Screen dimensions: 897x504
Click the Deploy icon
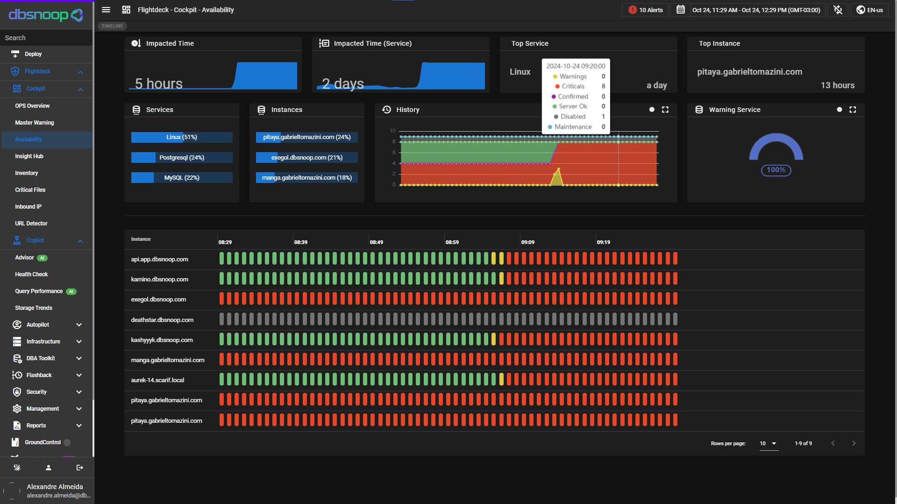point(15,54)
